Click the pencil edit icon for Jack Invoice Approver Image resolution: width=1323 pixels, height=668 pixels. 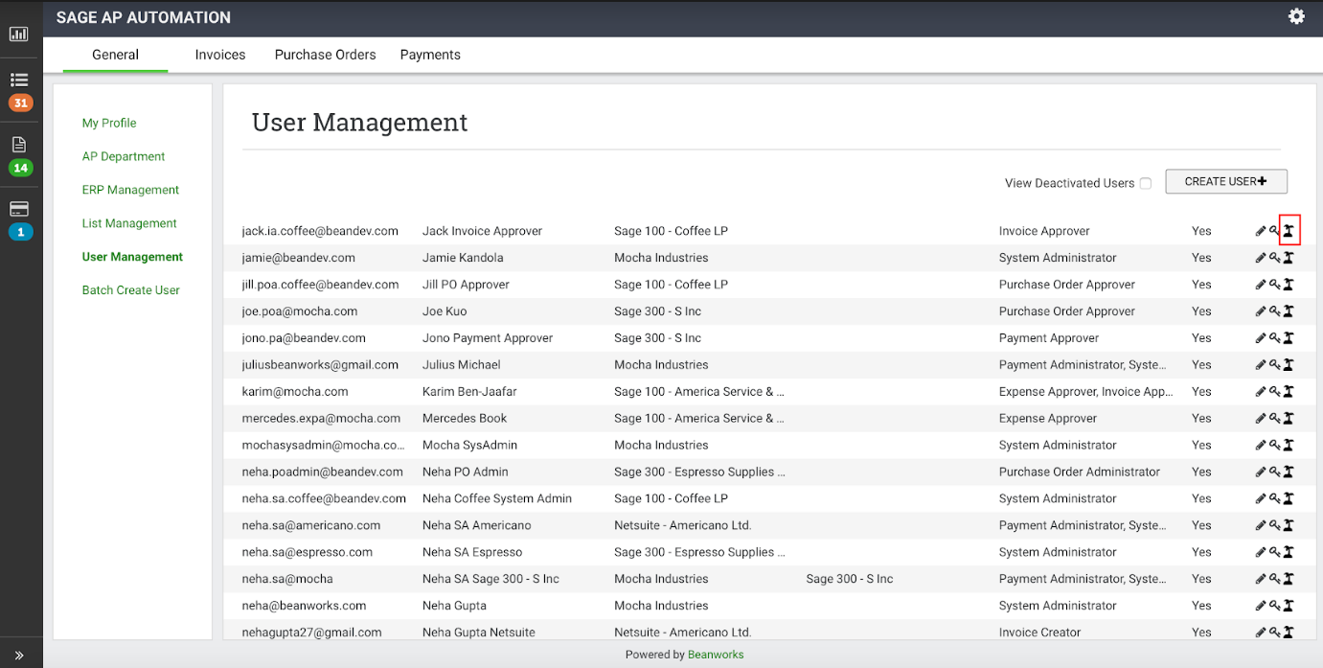1261,231
